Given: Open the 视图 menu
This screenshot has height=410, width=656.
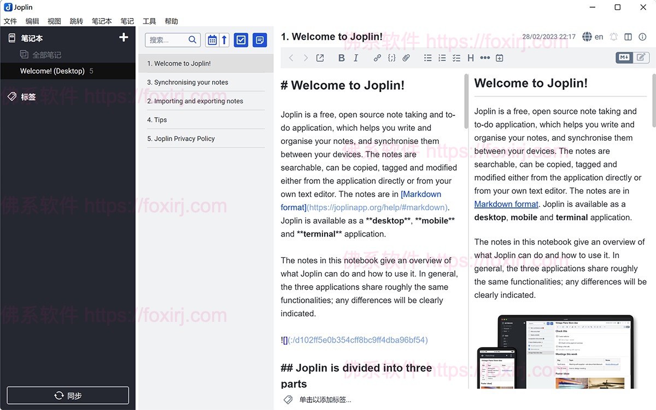Looking at the screenshot, I should [x=54, y=21].
